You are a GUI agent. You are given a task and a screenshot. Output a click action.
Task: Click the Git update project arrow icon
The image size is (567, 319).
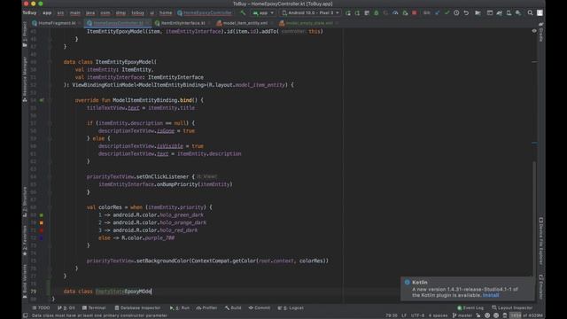pos(437,12)
